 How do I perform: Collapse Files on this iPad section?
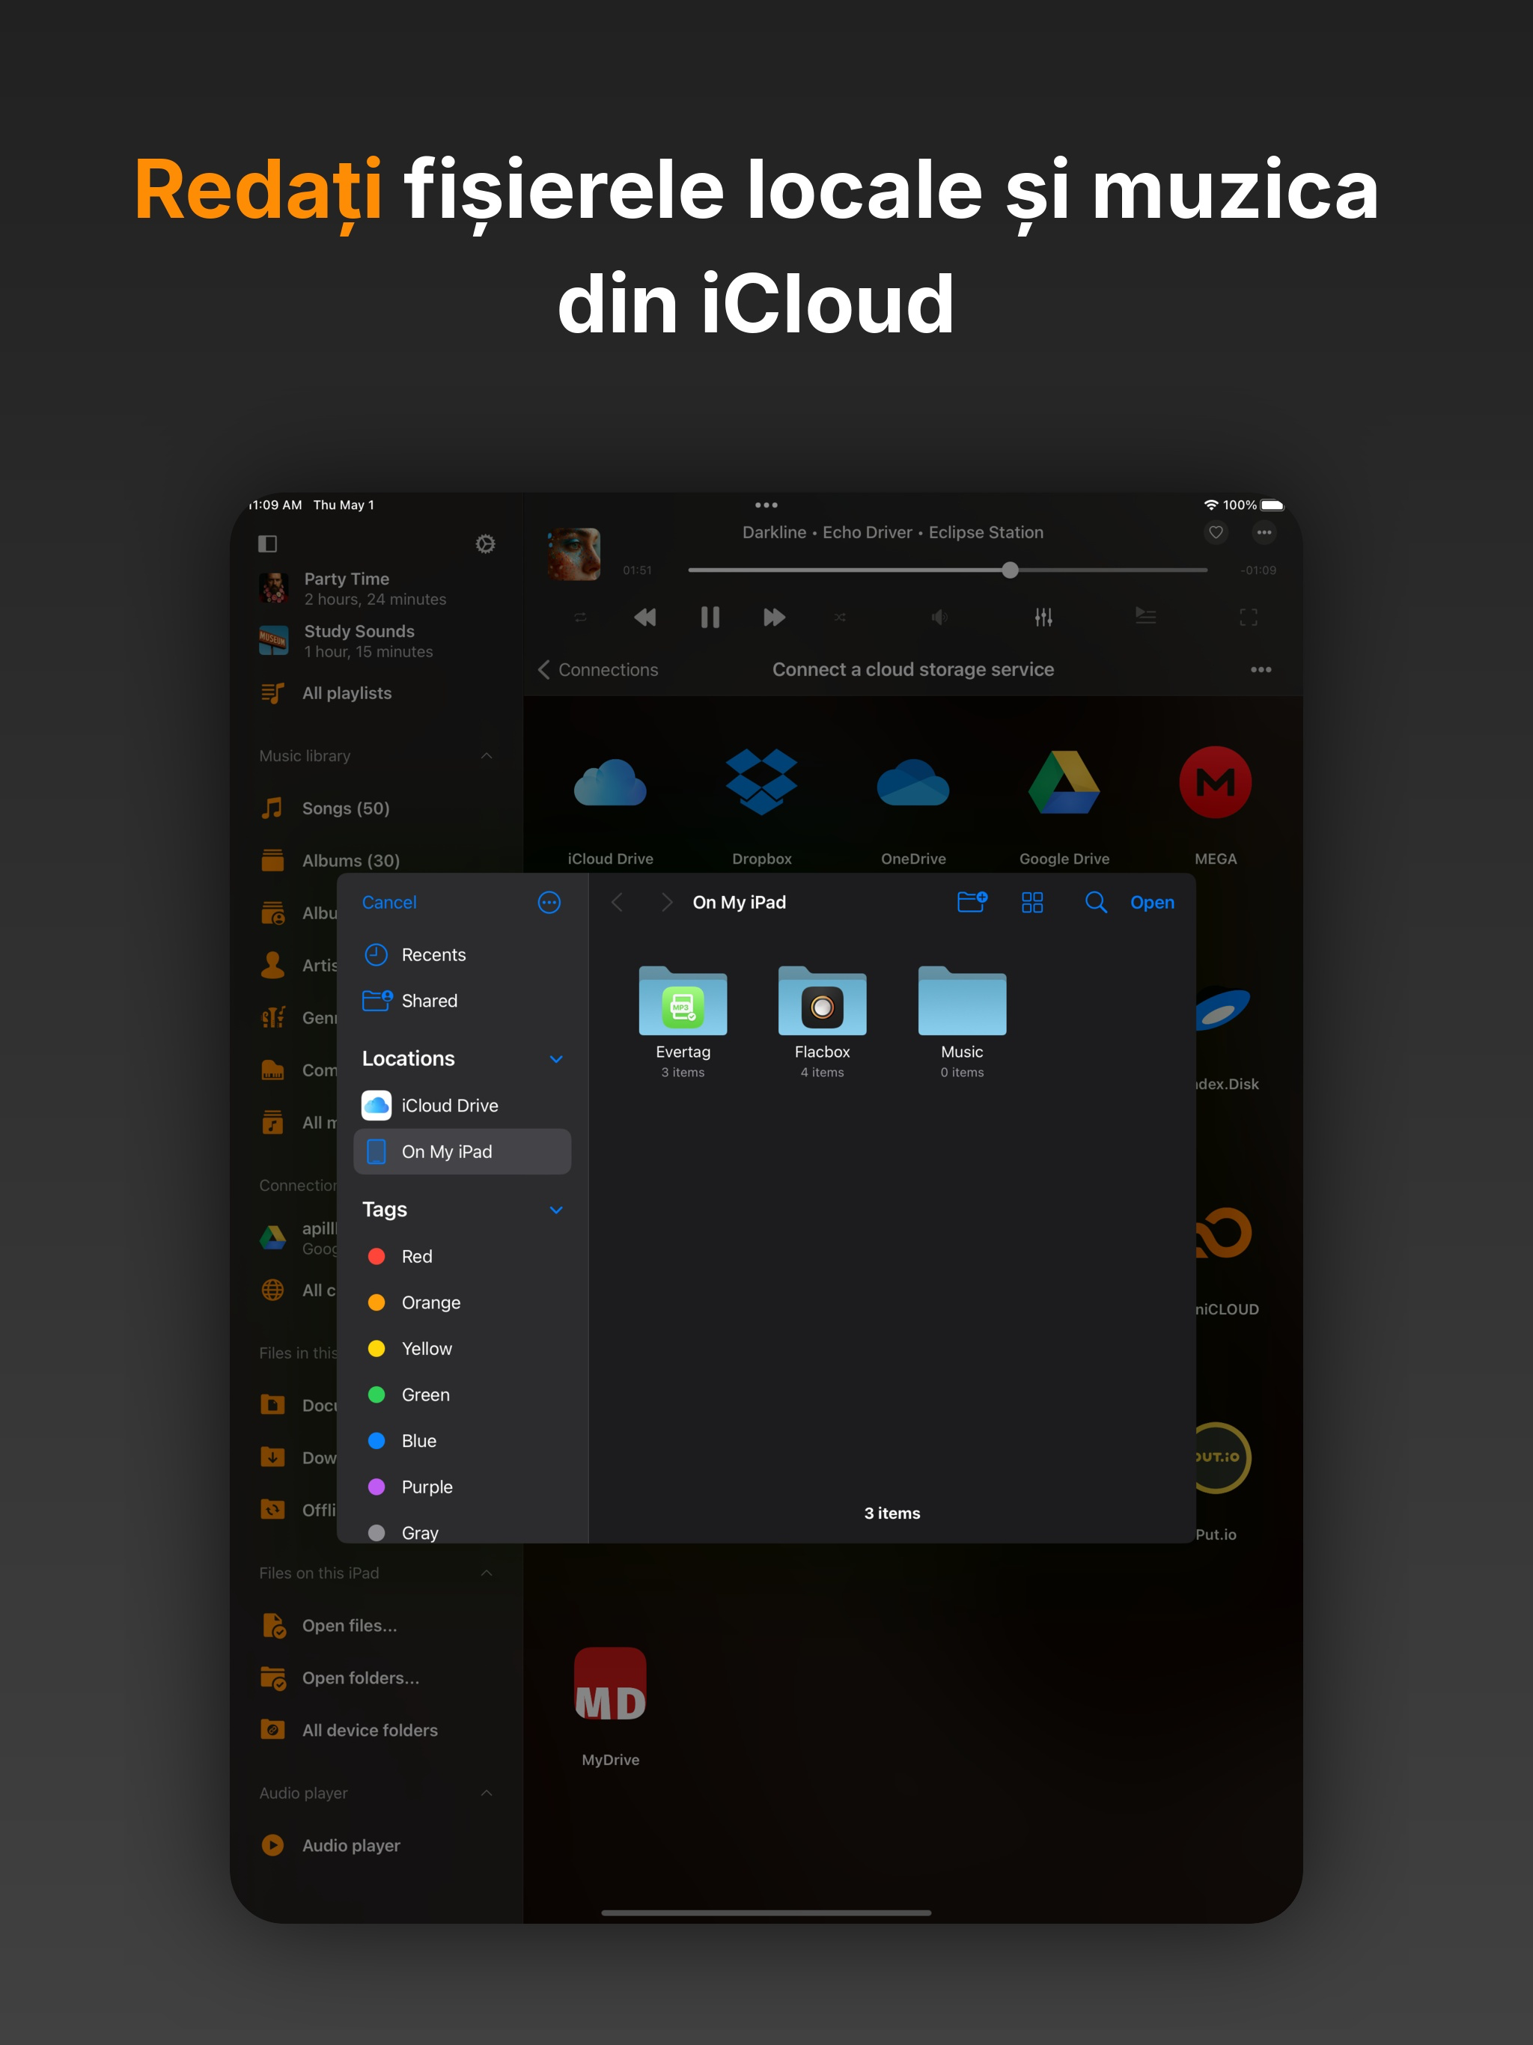pos(487,1573)
